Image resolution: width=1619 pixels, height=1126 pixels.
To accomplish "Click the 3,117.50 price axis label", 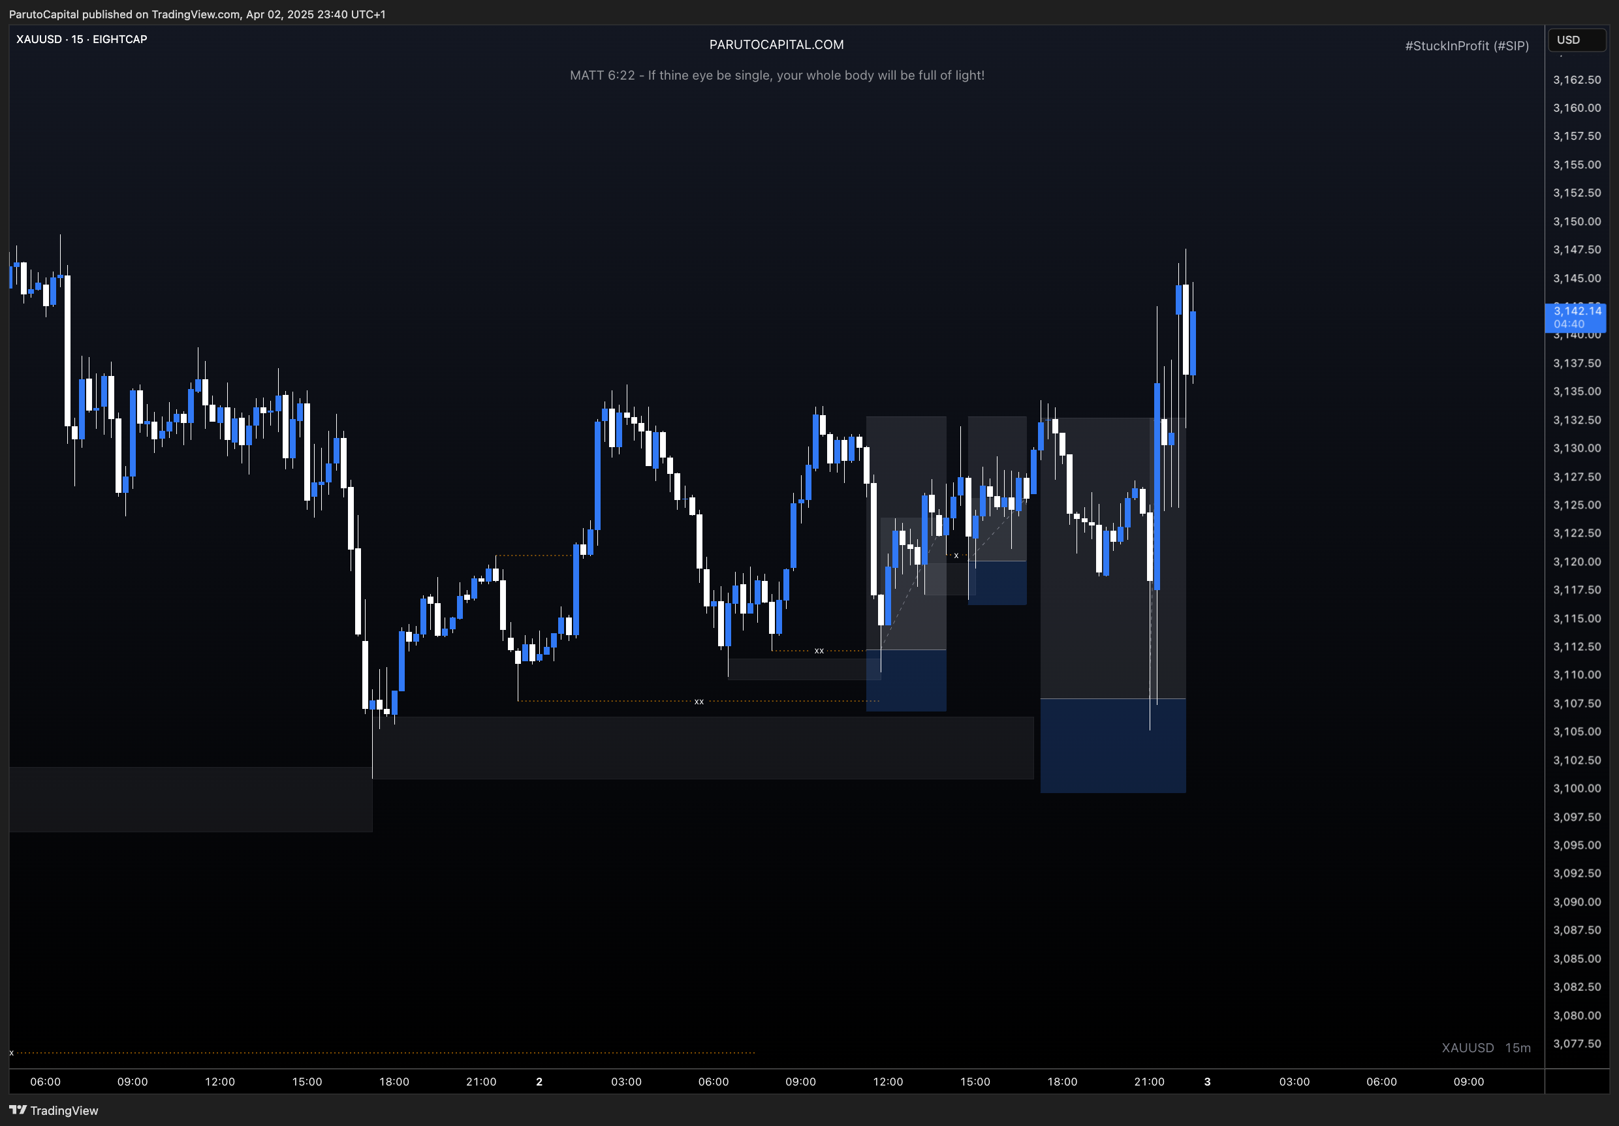I will tap(1577, 589).
